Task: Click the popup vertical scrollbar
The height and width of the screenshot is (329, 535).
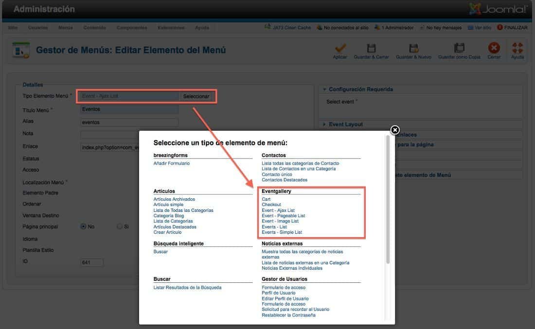Action: 388,199
